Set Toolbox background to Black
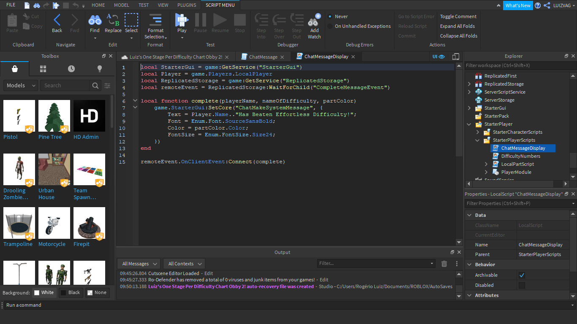Screen dimensions: 577x324 70,292
